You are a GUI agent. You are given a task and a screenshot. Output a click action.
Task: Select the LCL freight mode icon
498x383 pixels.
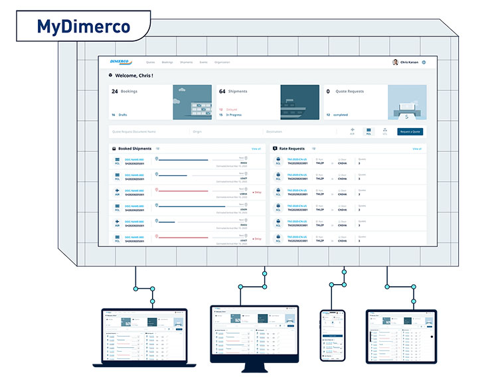[385, 131]
